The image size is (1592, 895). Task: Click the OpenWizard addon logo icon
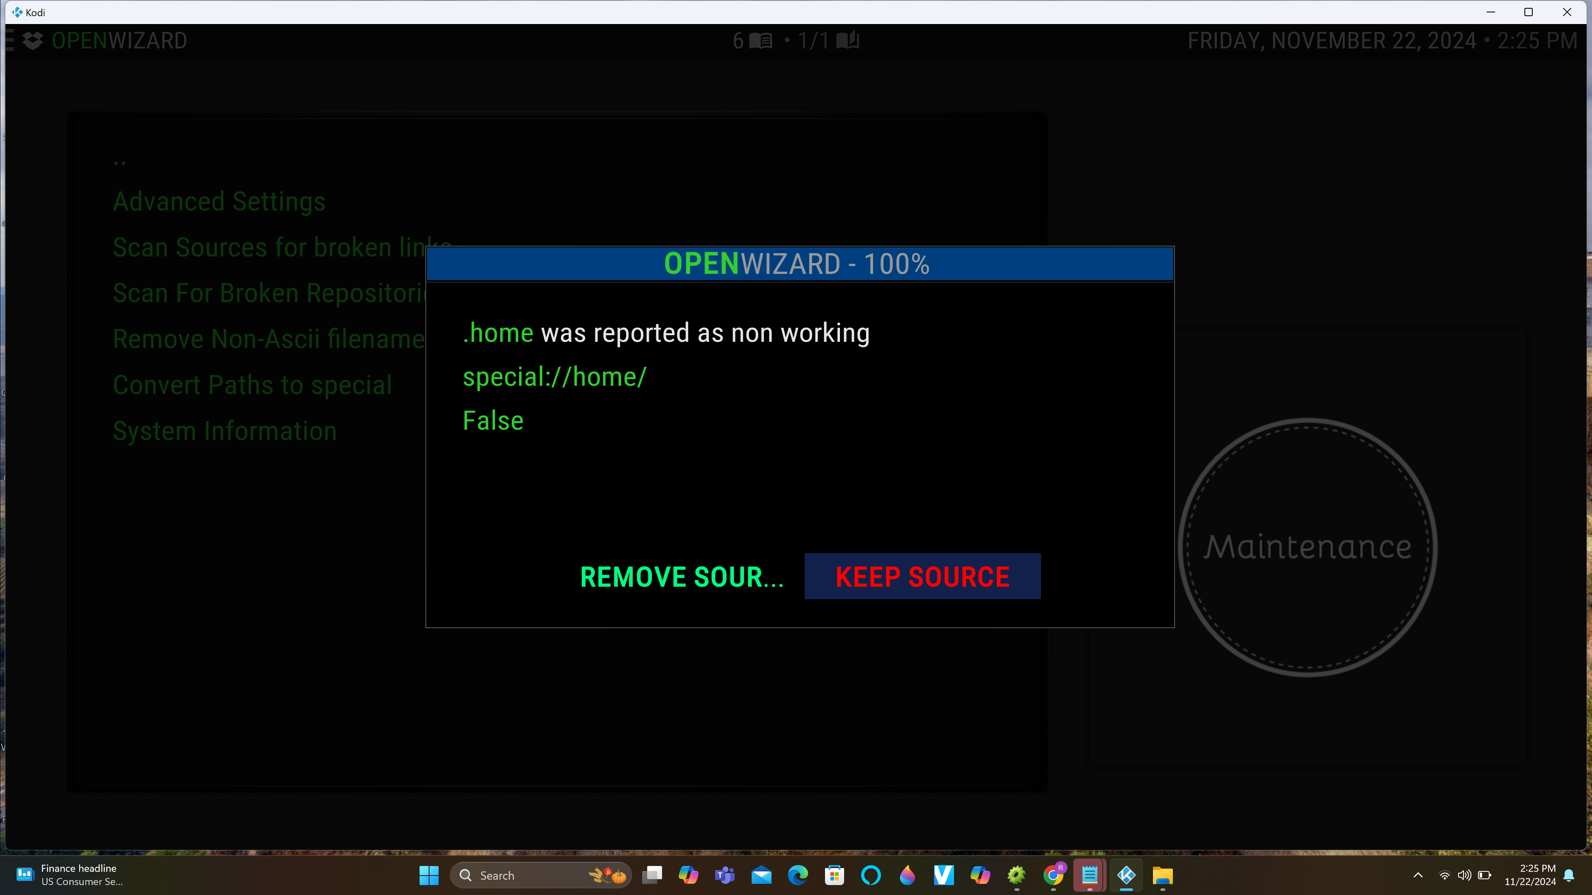pos(33,41)
